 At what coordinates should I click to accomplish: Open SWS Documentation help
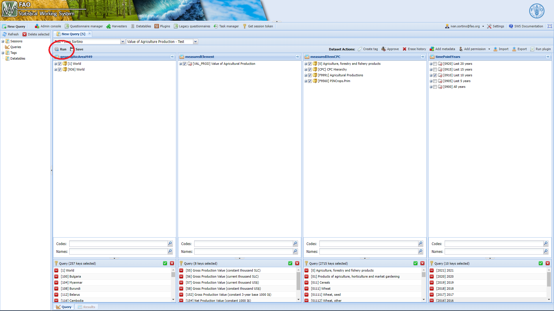(x=526, y=26)
